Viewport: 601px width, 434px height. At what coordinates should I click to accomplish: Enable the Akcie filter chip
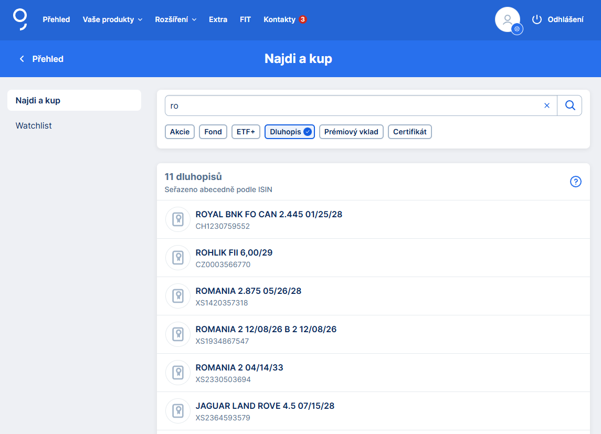pos(180,132)
